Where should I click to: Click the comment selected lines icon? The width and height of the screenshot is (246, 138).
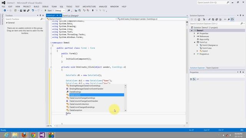[84, 10]
